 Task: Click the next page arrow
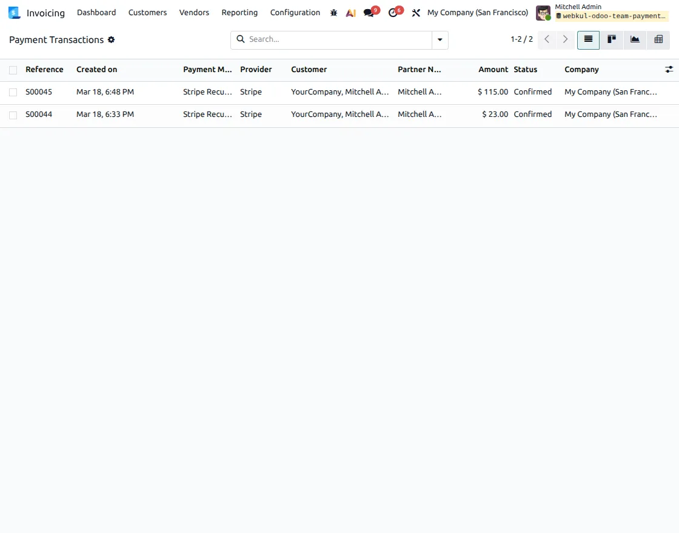point(565,39)
